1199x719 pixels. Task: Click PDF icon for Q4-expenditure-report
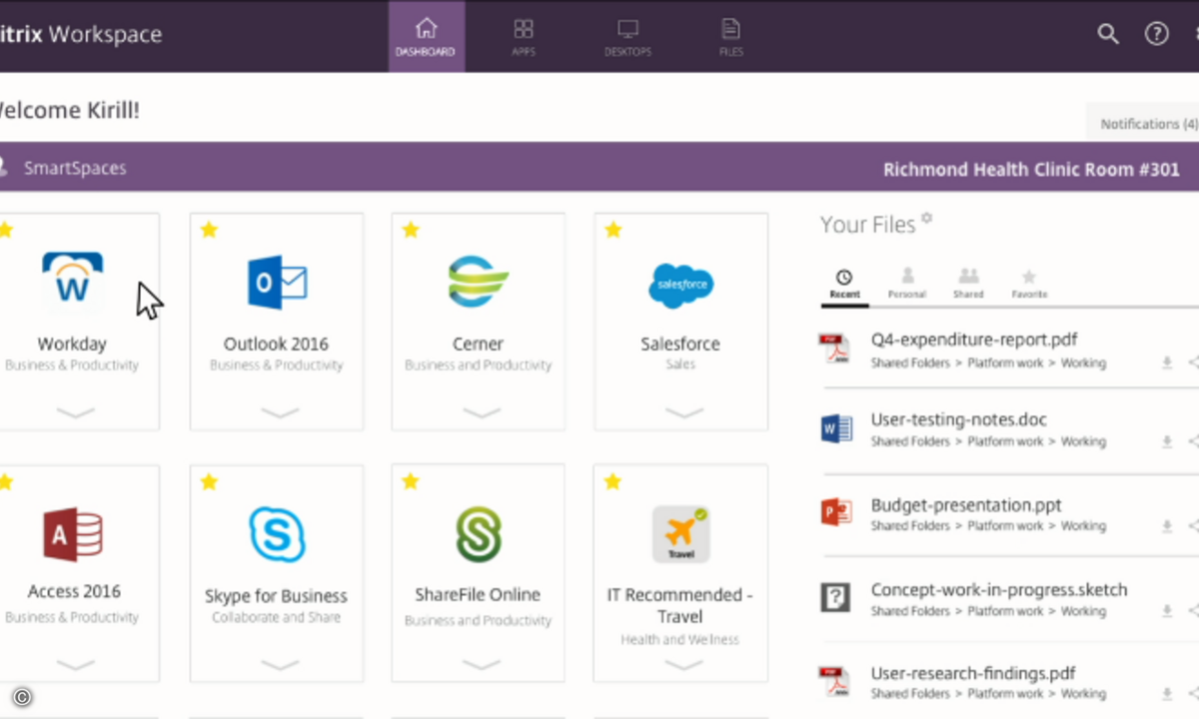click(834, 349)
